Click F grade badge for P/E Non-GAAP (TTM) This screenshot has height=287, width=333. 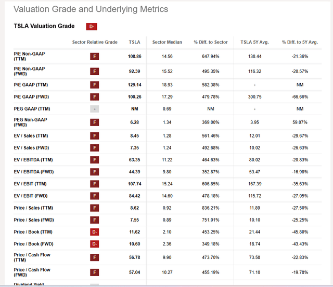click(95, 57)
